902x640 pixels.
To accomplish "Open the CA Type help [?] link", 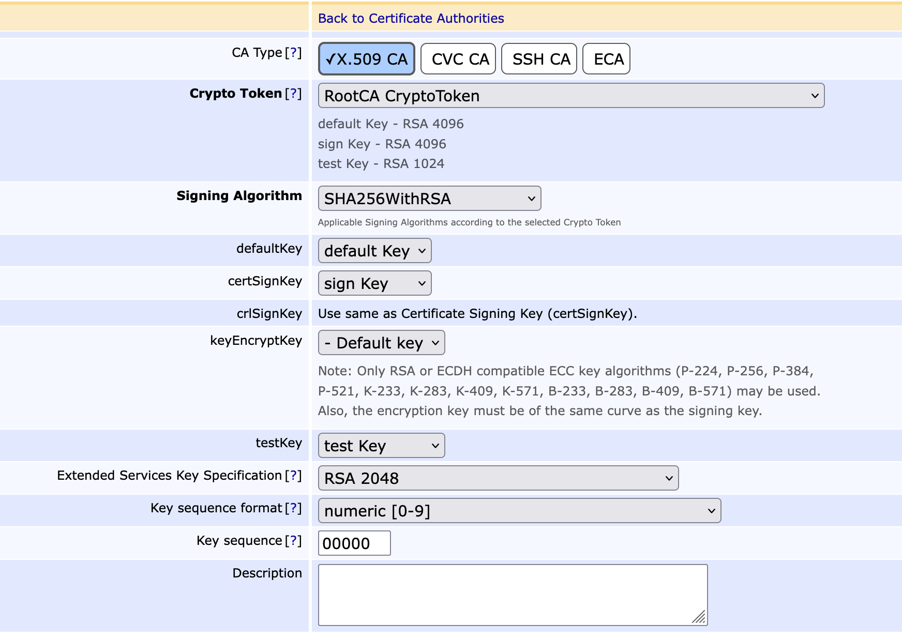I will pyautogui.click(x=293, y=53).
